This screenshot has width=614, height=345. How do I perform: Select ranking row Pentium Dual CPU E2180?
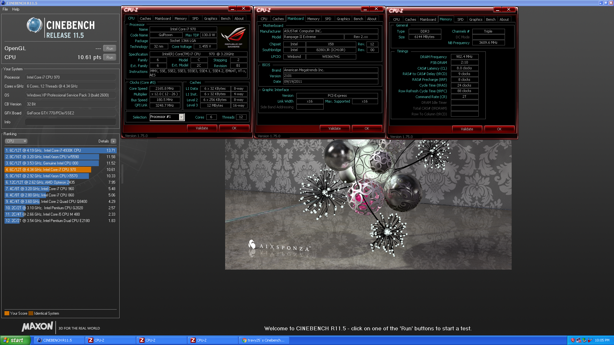[60, 221]
